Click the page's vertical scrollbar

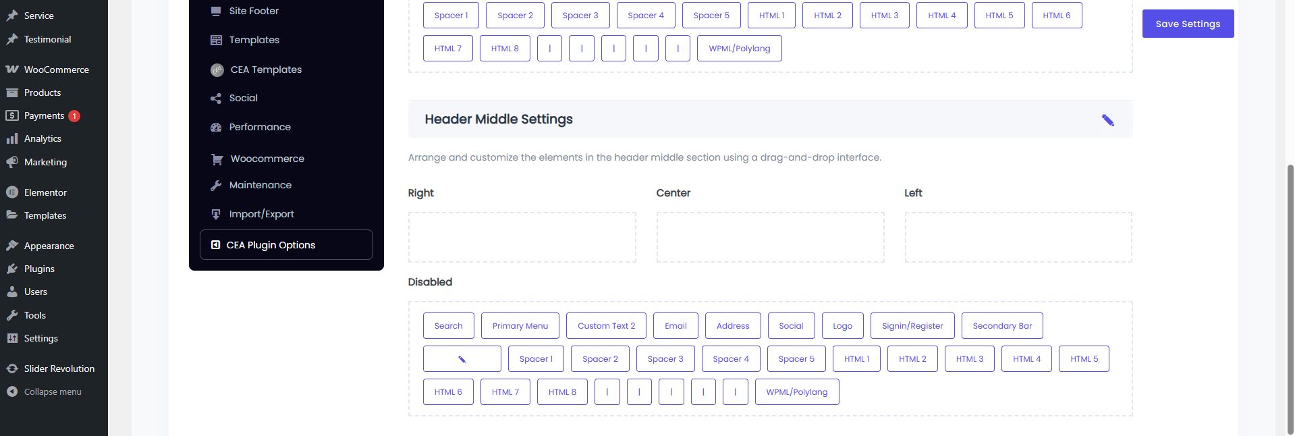pos(1290,297)
